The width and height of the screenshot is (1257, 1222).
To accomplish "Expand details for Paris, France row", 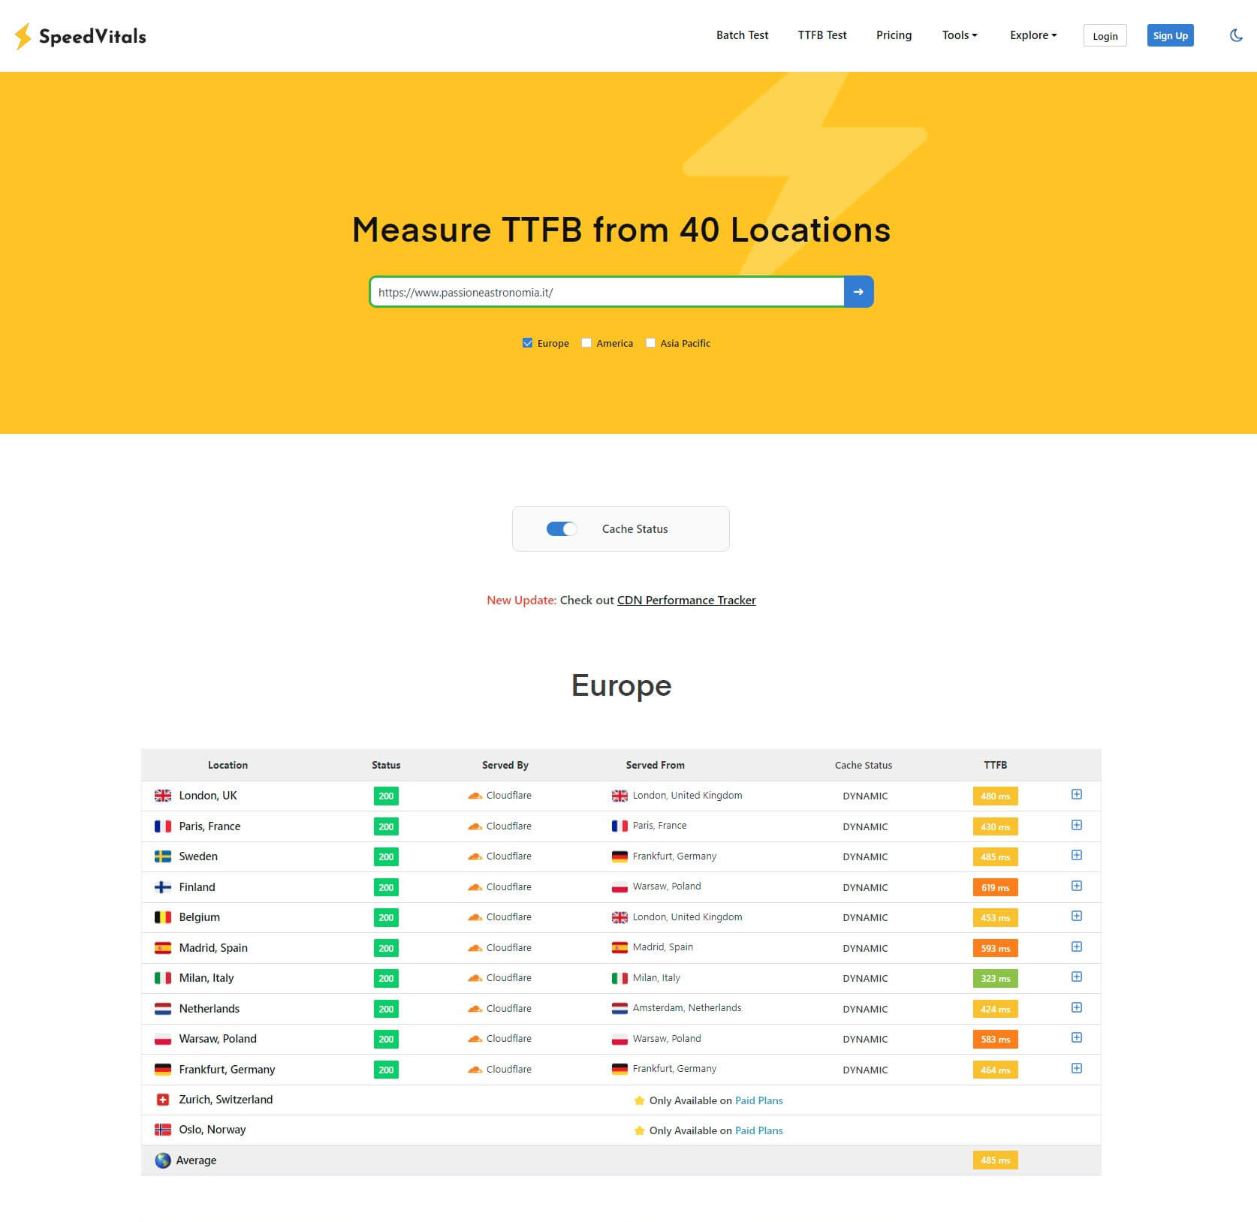I will (x=1076, y=825).
